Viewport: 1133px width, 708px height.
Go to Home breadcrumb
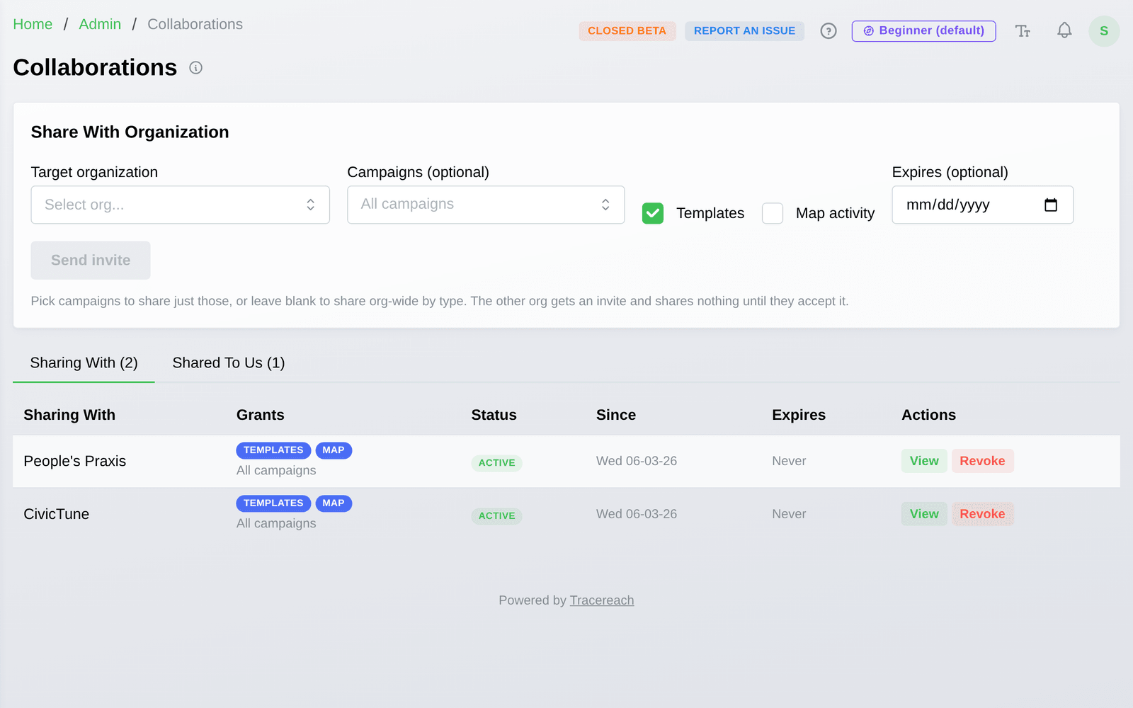pyautogui.click(x=33, y=24)
